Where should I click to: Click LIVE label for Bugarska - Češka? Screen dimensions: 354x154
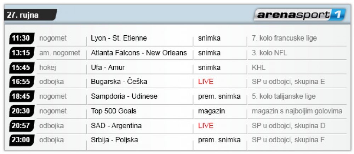pos(206,82)
